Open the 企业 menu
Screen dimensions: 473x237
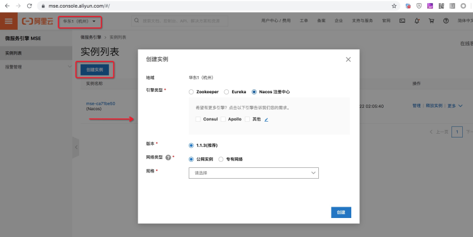click(339, 21)
